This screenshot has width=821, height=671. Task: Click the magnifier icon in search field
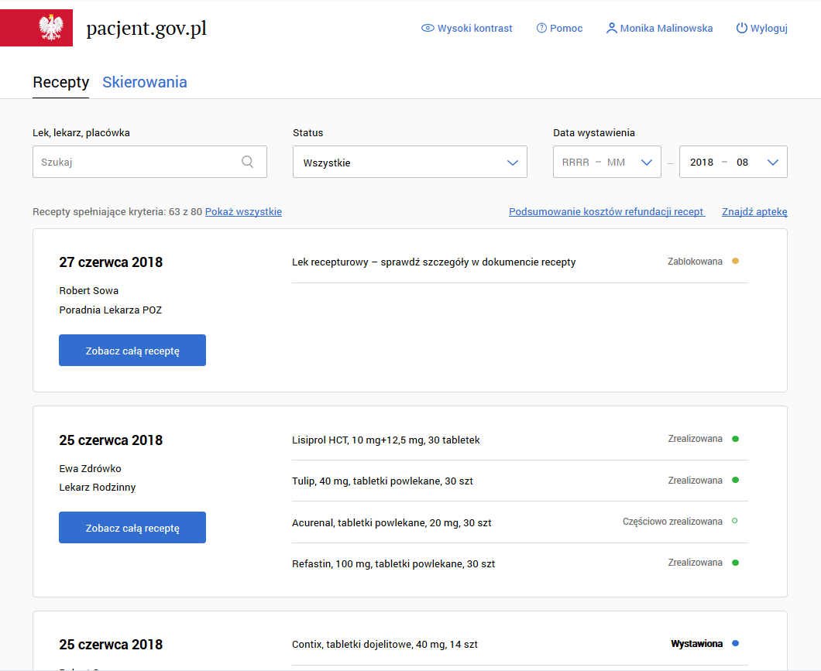pyautogui.click(x=248, y=162)
